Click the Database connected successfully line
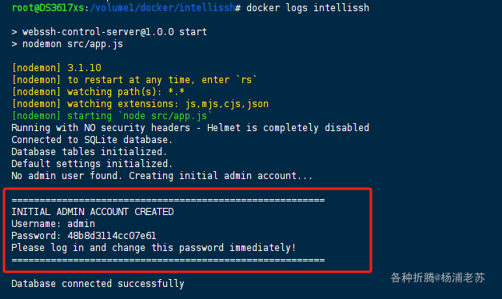 (98, 284)
